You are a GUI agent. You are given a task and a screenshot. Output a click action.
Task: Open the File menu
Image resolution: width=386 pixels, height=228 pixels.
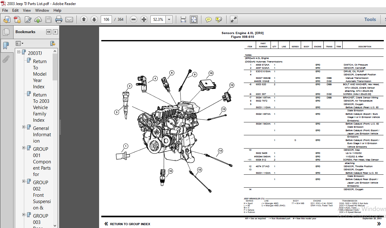(x=5, y=10)
